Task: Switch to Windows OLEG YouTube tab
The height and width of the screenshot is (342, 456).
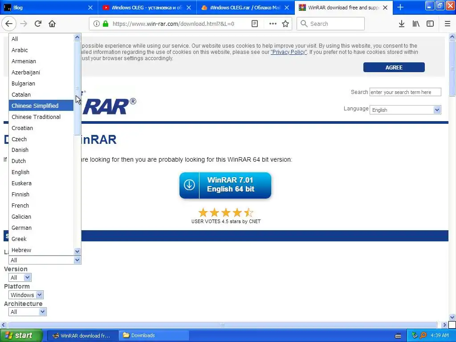Action: (x=147, y=8)
